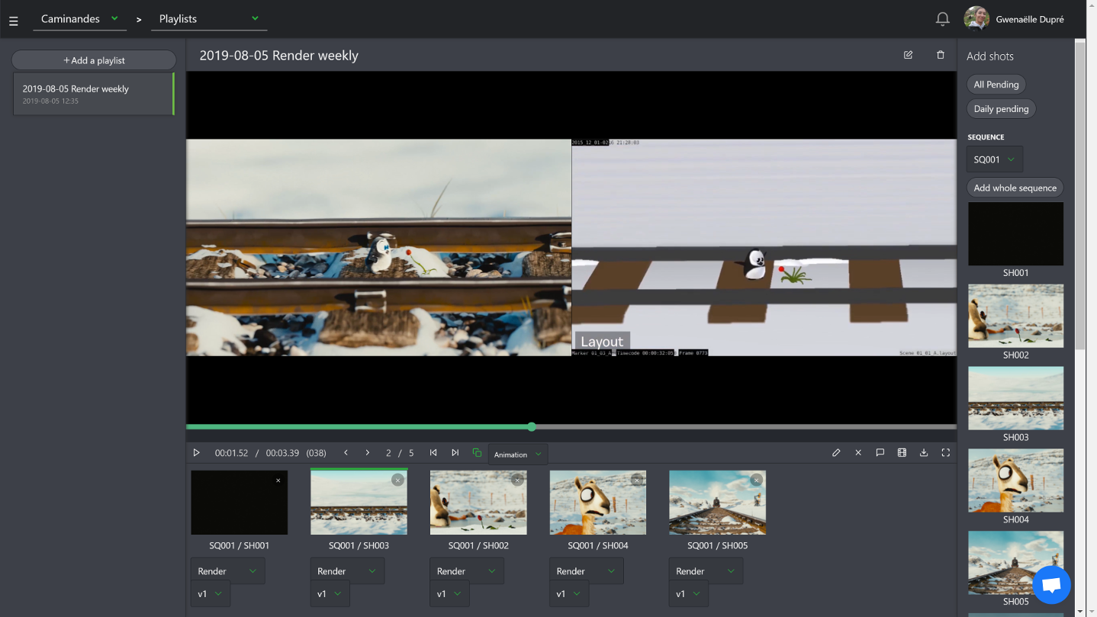1097x617 pixels.
Task: Select the 2019-08-05 Render weekly playlist
Action: click(x=93, y=94)
